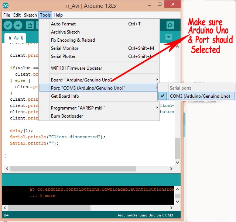
Task: Click console vertical scrollbar down arrow
Action: (177, 202)
